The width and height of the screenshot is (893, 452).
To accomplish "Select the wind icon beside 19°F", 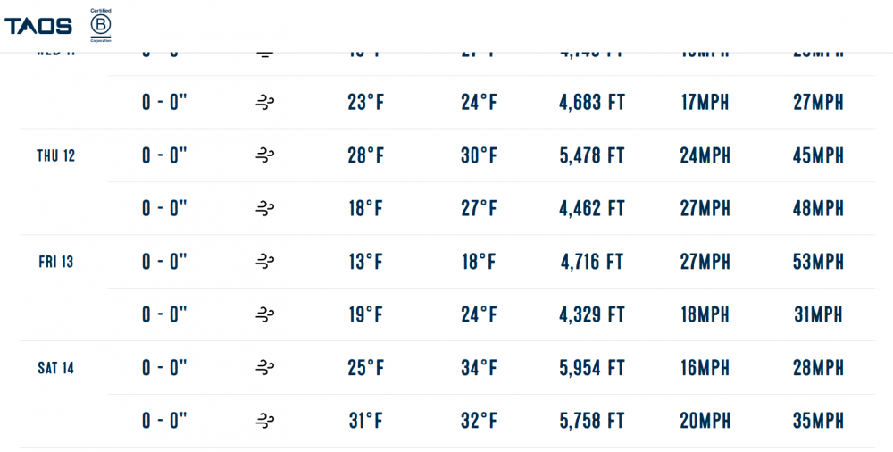I will tap(264, 315).
